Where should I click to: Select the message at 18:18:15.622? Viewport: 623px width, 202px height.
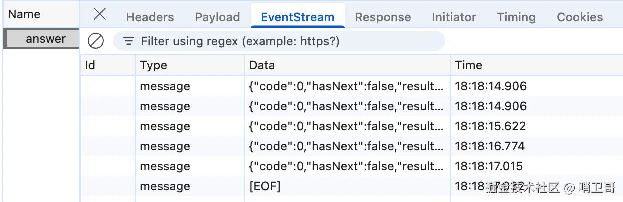[346, 126]
